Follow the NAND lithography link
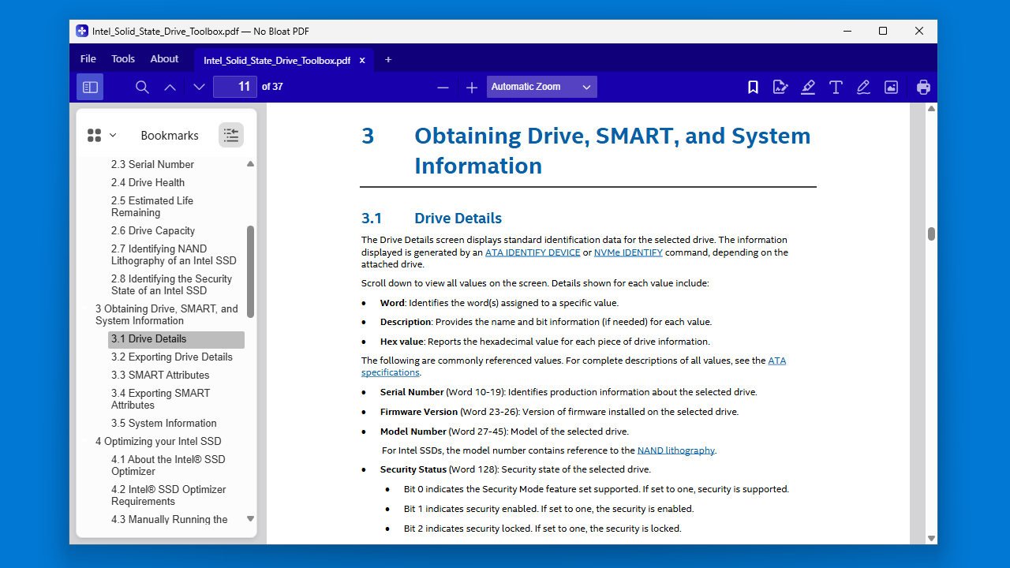 [676, 450]
